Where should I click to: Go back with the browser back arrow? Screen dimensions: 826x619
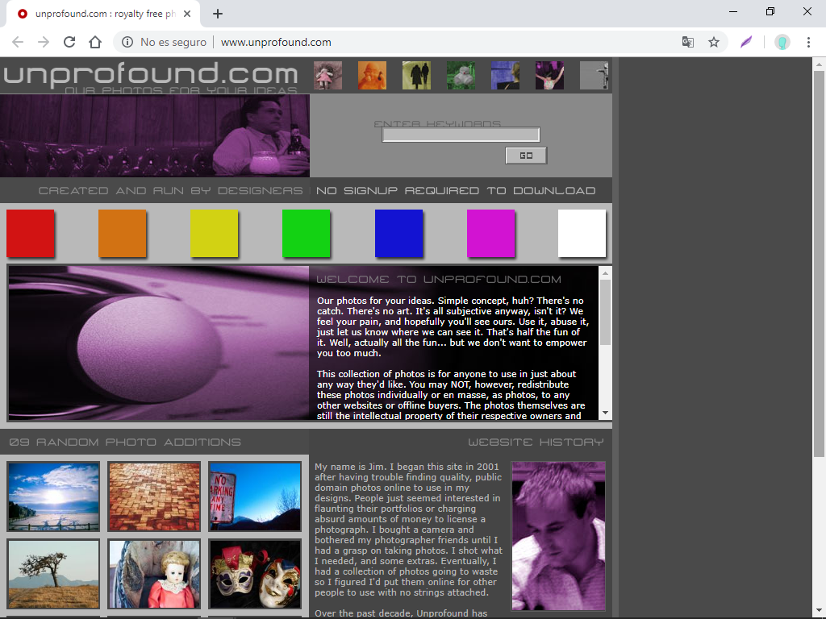point(18,42)
